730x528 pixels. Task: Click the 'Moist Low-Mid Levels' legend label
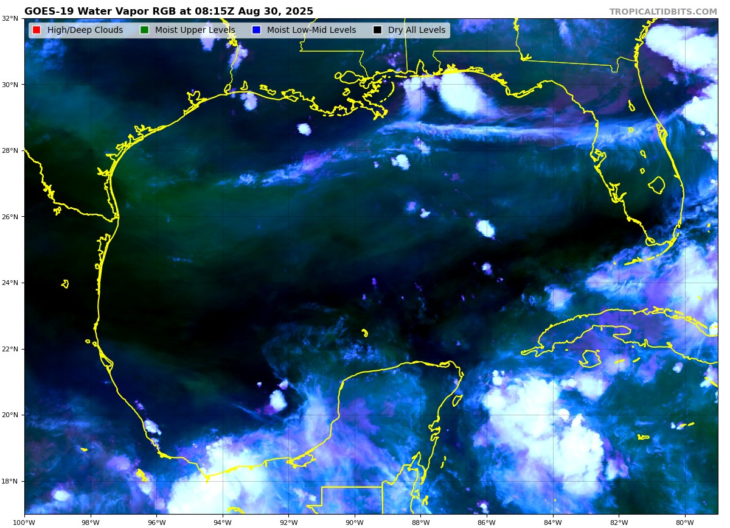tap(311, 30)
